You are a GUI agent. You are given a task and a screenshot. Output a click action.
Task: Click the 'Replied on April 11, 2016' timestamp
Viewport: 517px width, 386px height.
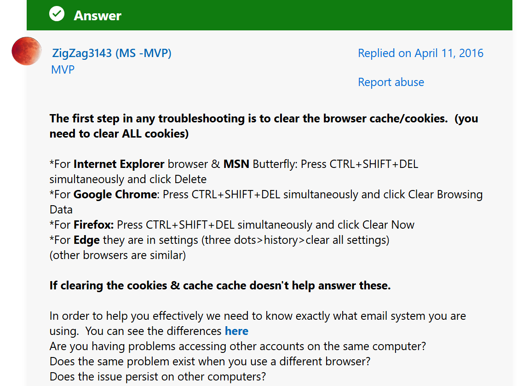(420, 53)
